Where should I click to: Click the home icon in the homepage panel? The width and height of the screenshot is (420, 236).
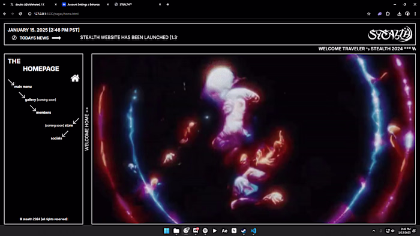[x=75, y=78]
